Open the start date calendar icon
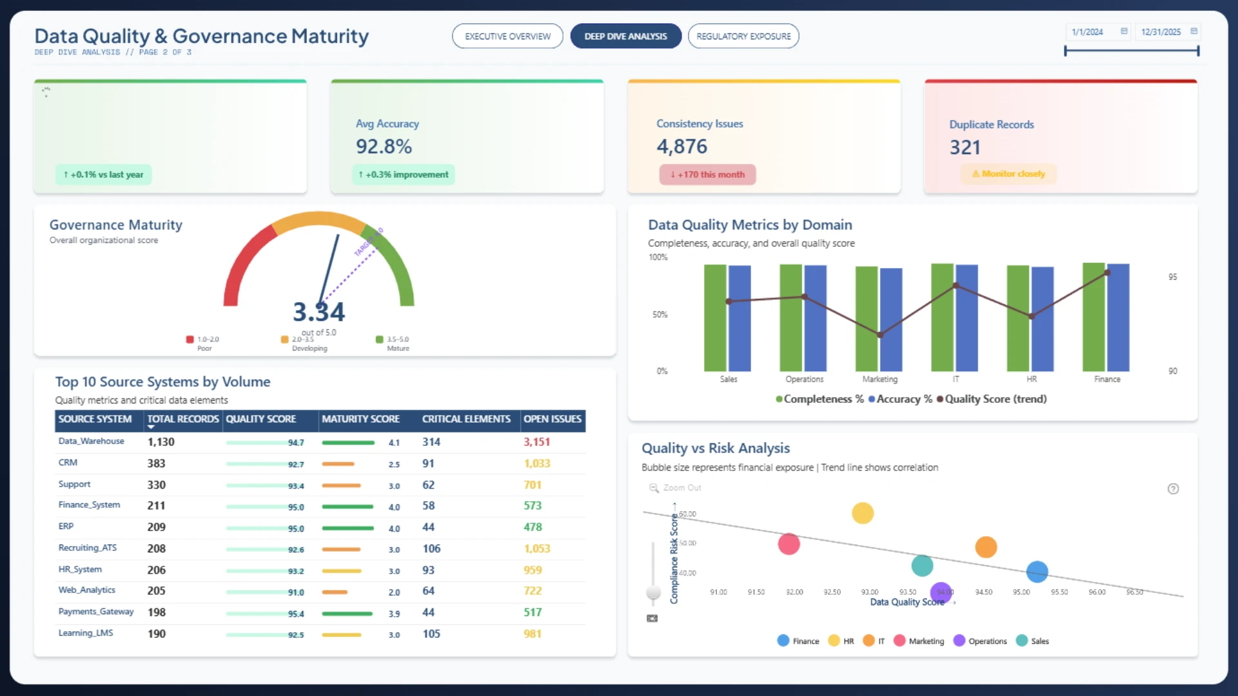Screen dimensions: 1238x696 click(1124, 32)
